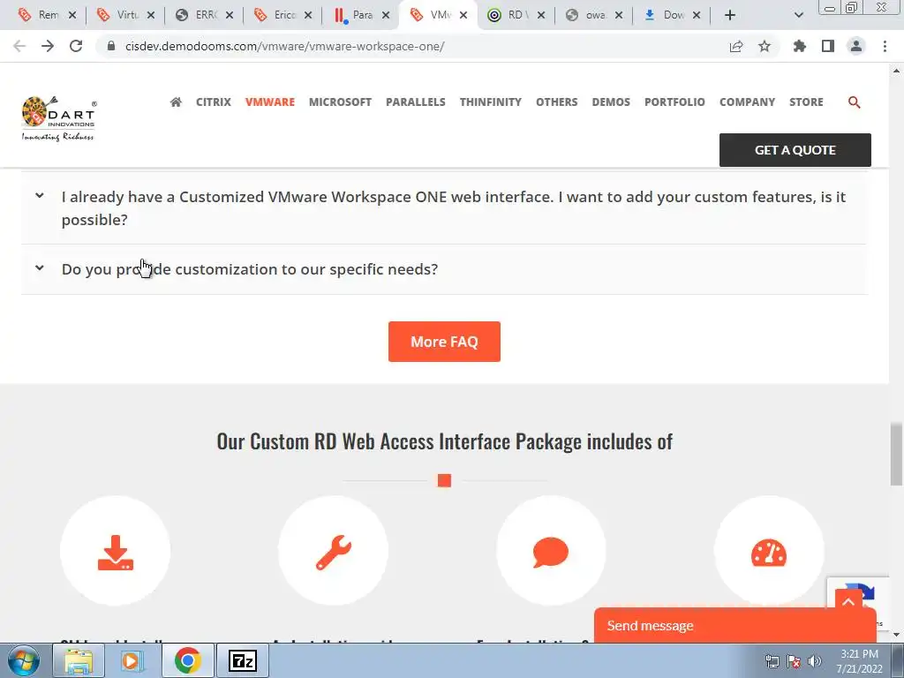The image size is (904, 678).
Task: Open the Chrome profile avatar
Action: coord(856,46)
